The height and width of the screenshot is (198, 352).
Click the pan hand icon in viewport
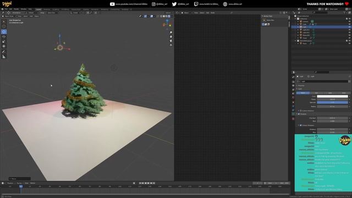[x=171, y=37]
